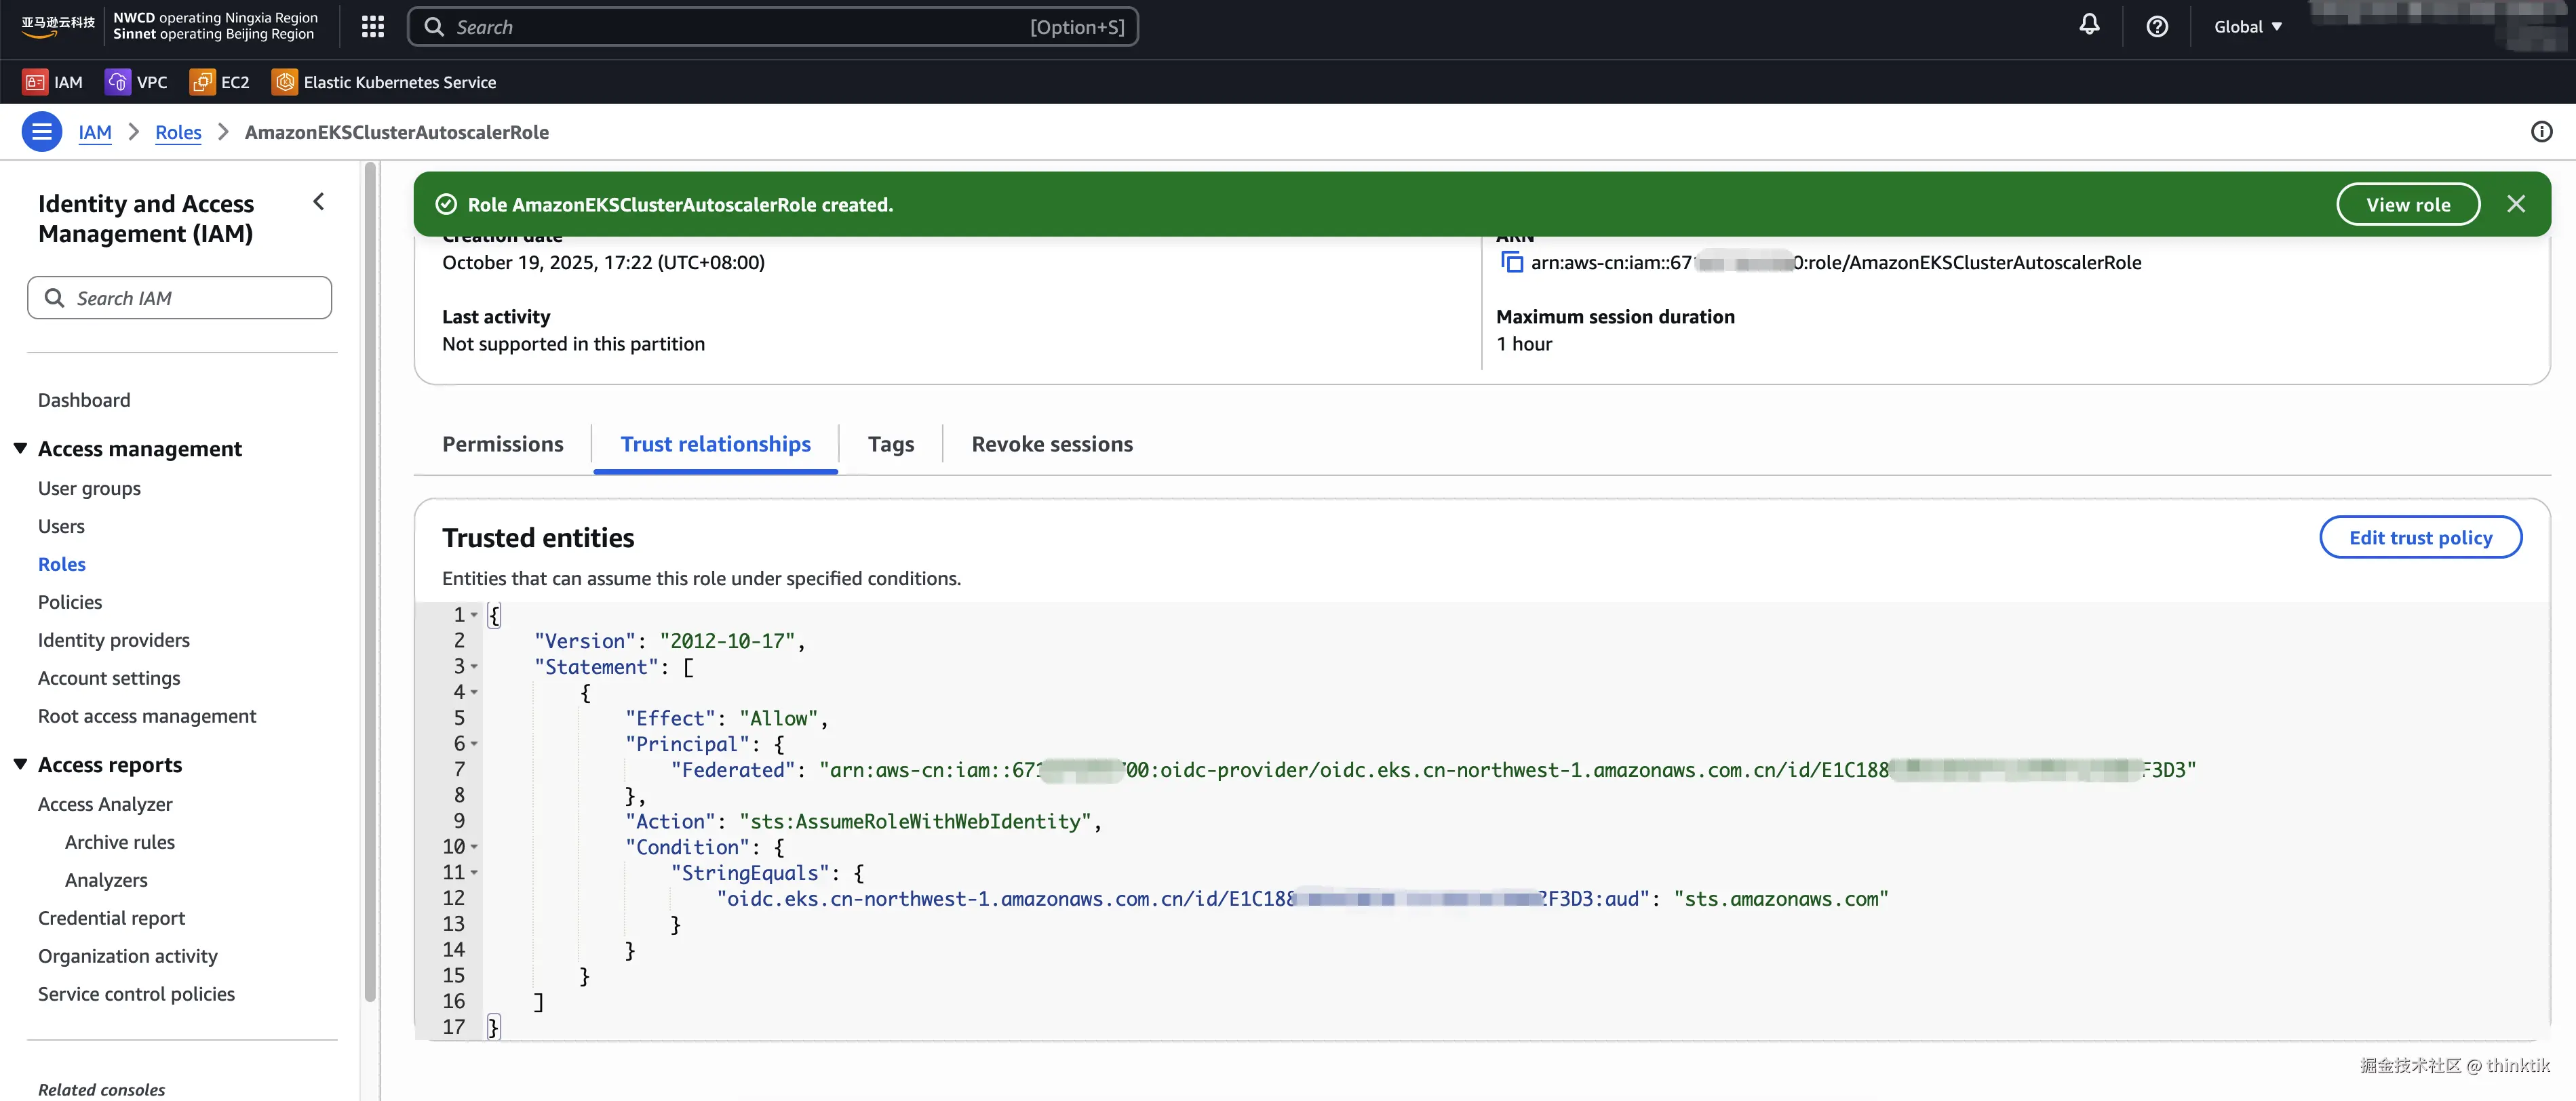Screen dimensions: 2576x1101
Task: Click the Edit trust policy button
Action: 2420,538
